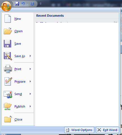
Task: Click the Word Options button
Action: pyautogui.click(x=79, y=130)
